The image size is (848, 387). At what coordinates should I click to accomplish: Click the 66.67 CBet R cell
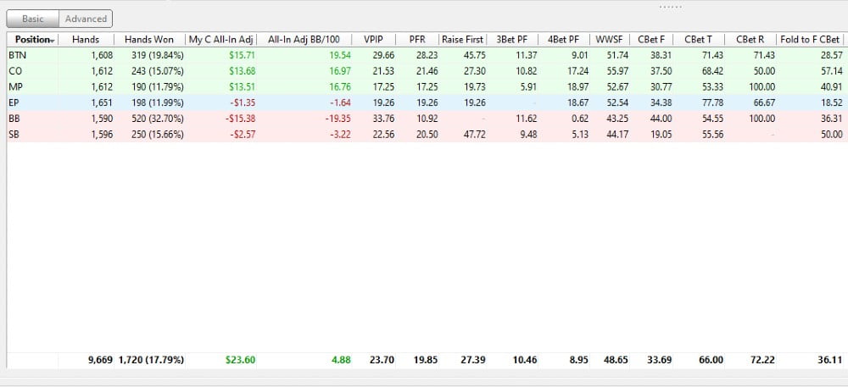[764, 102]
